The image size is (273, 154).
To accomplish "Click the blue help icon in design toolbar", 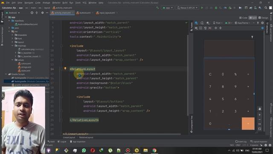I will (262, 28).
